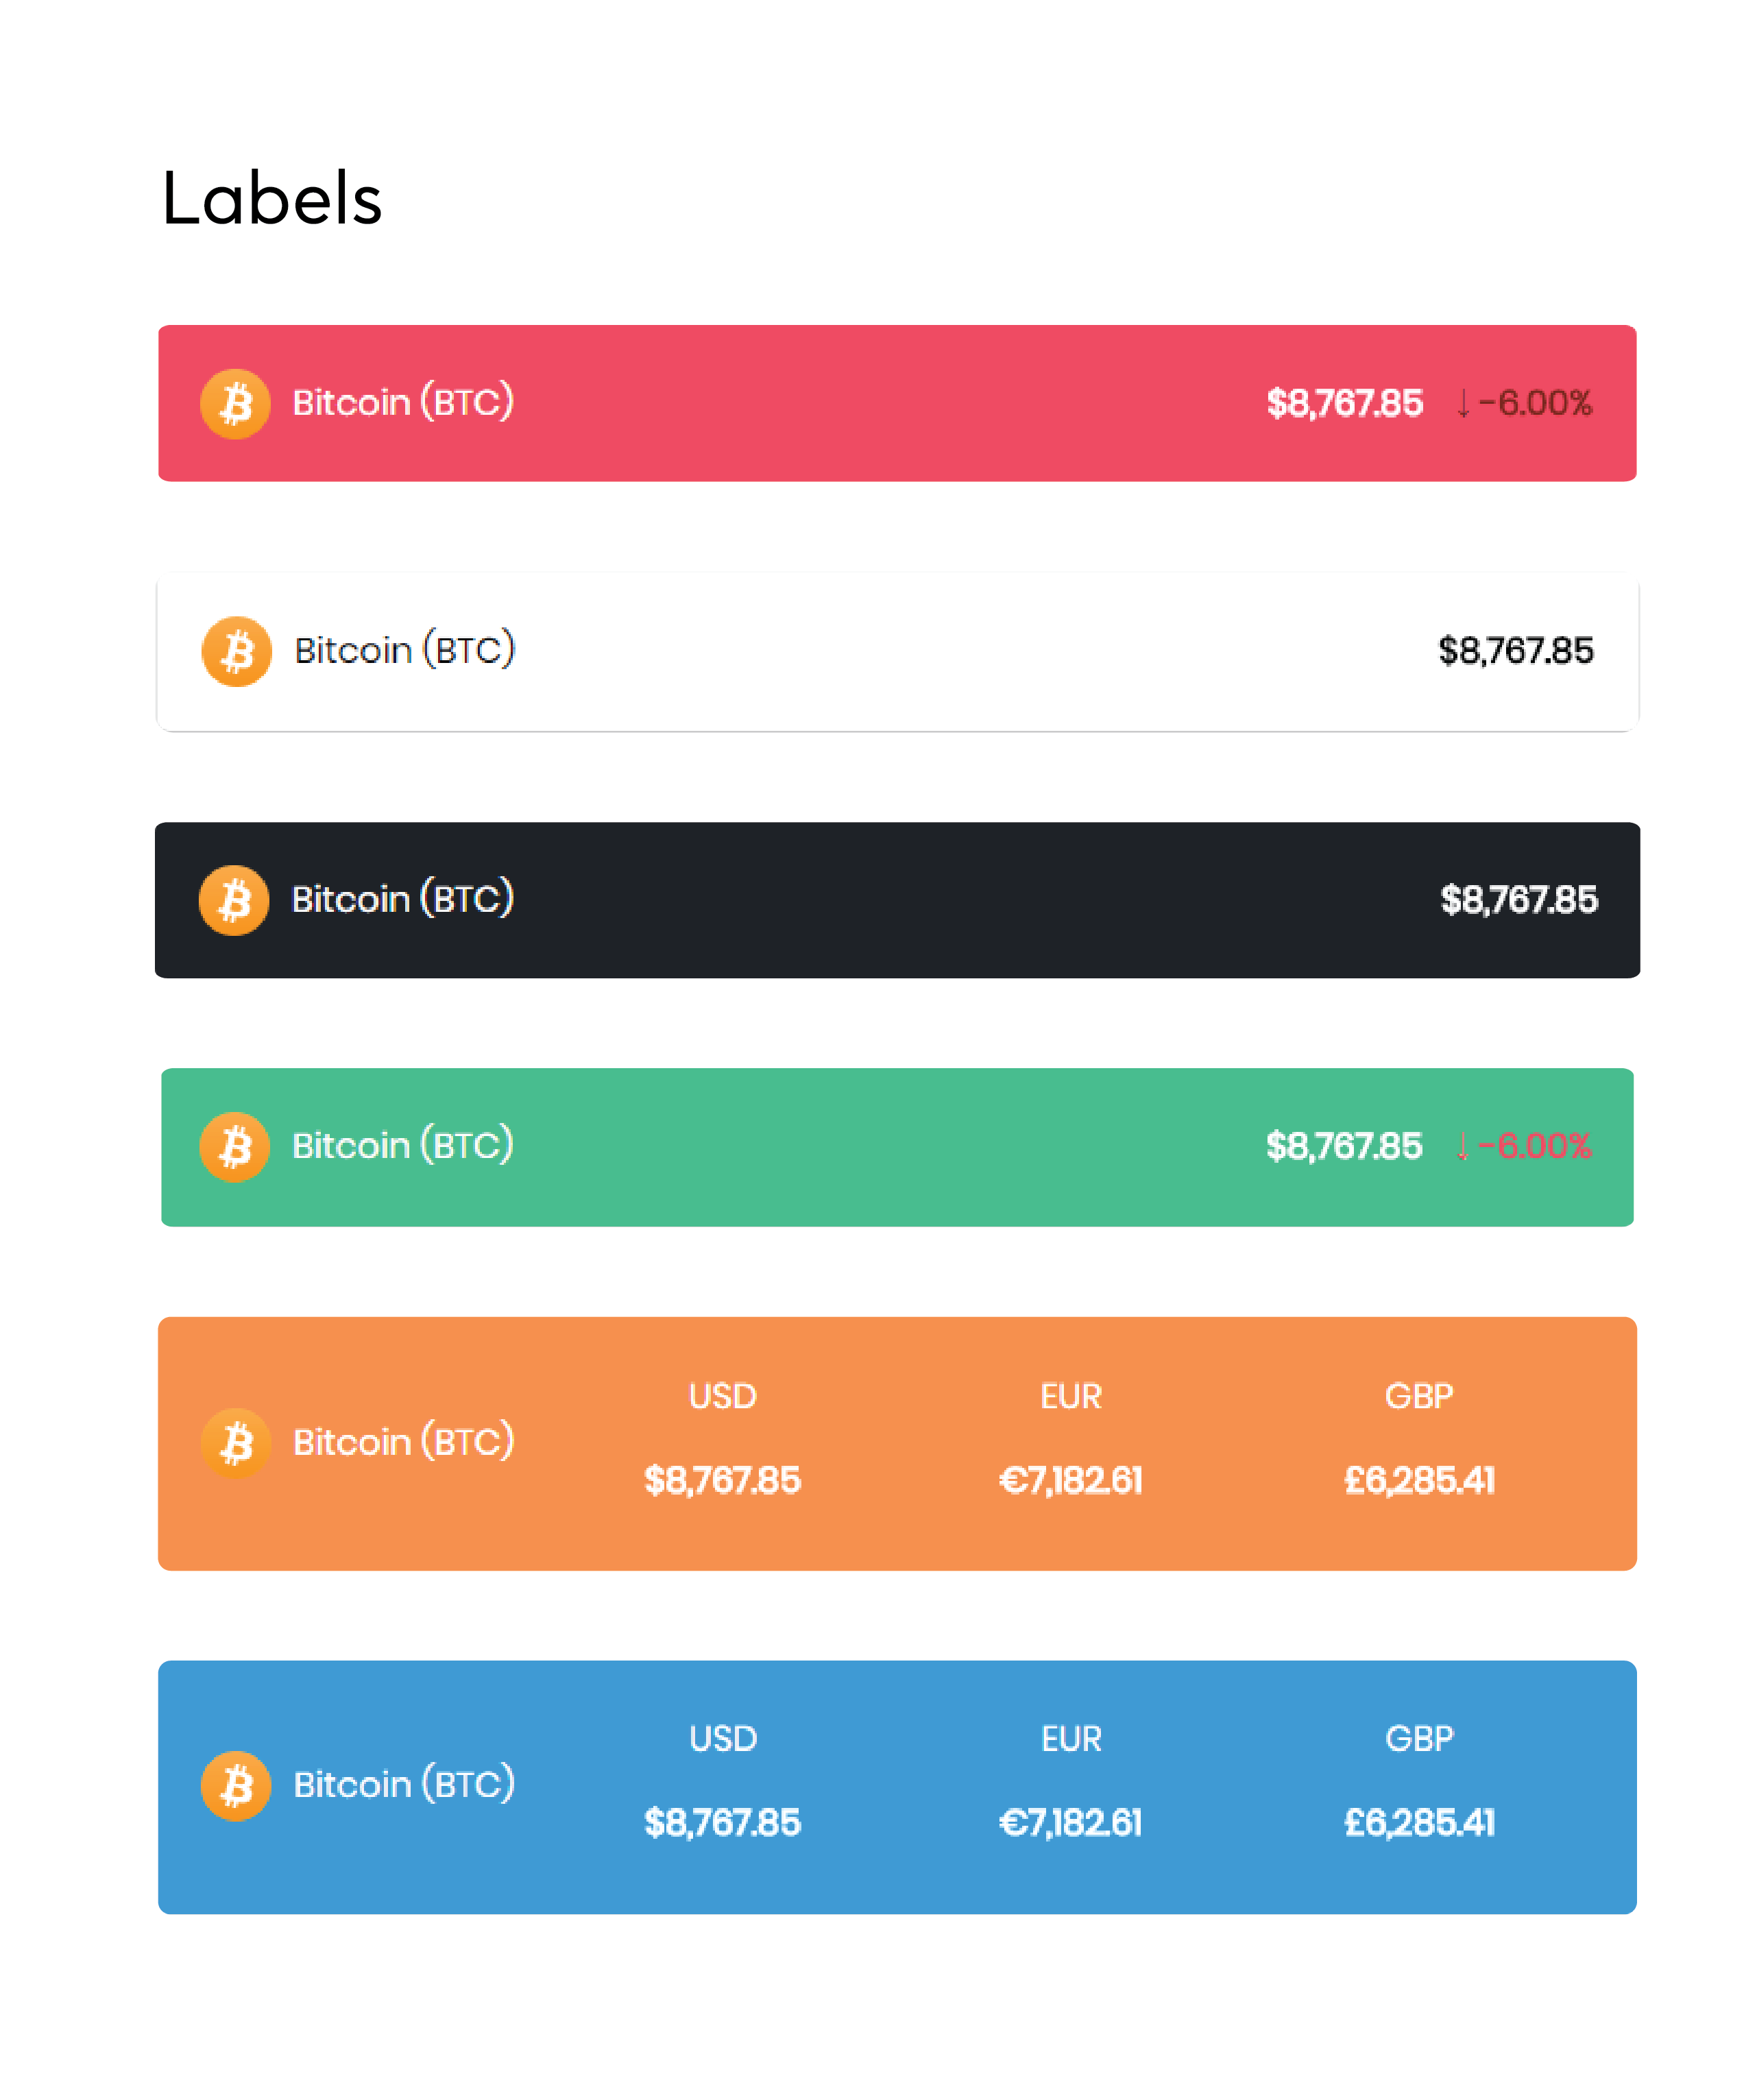Click the $8,767.85 price in the black label

click(1519, 900)
